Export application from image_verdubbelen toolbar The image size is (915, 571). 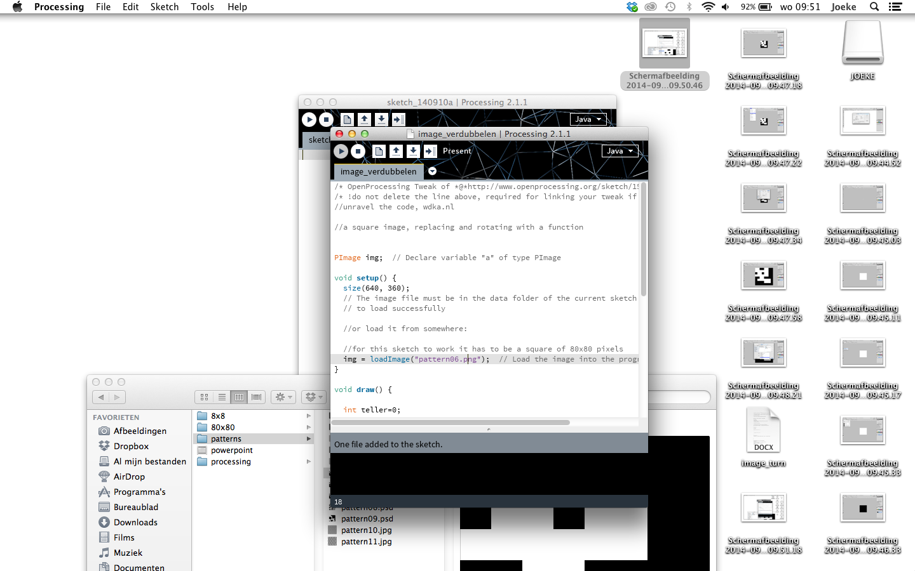(430, 151)
